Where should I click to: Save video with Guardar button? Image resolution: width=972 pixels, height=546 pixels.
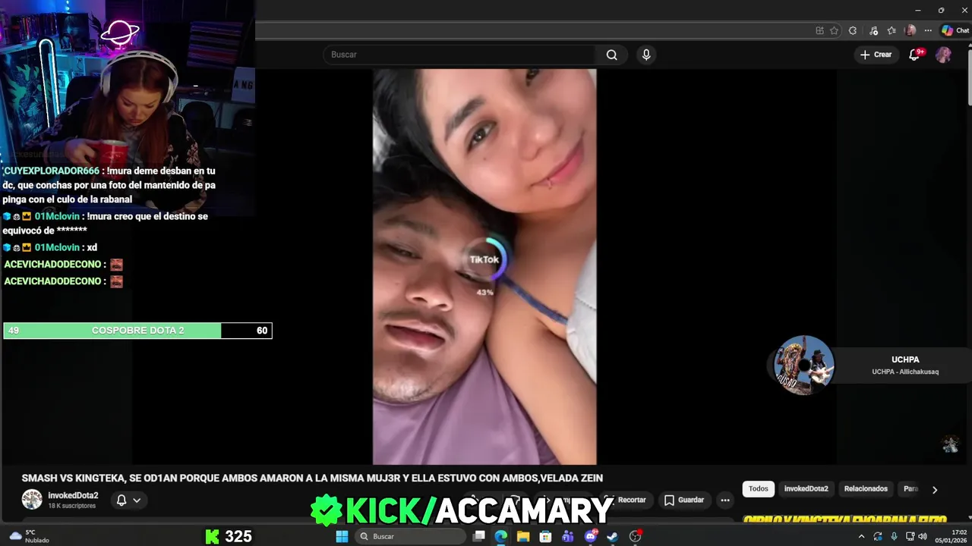[684, 500]
